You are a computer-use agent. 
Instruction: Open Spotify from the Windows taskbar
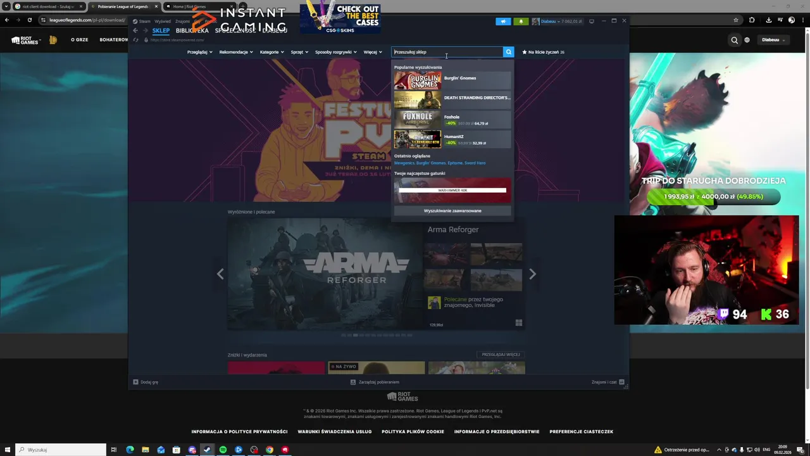pos(223,450)
